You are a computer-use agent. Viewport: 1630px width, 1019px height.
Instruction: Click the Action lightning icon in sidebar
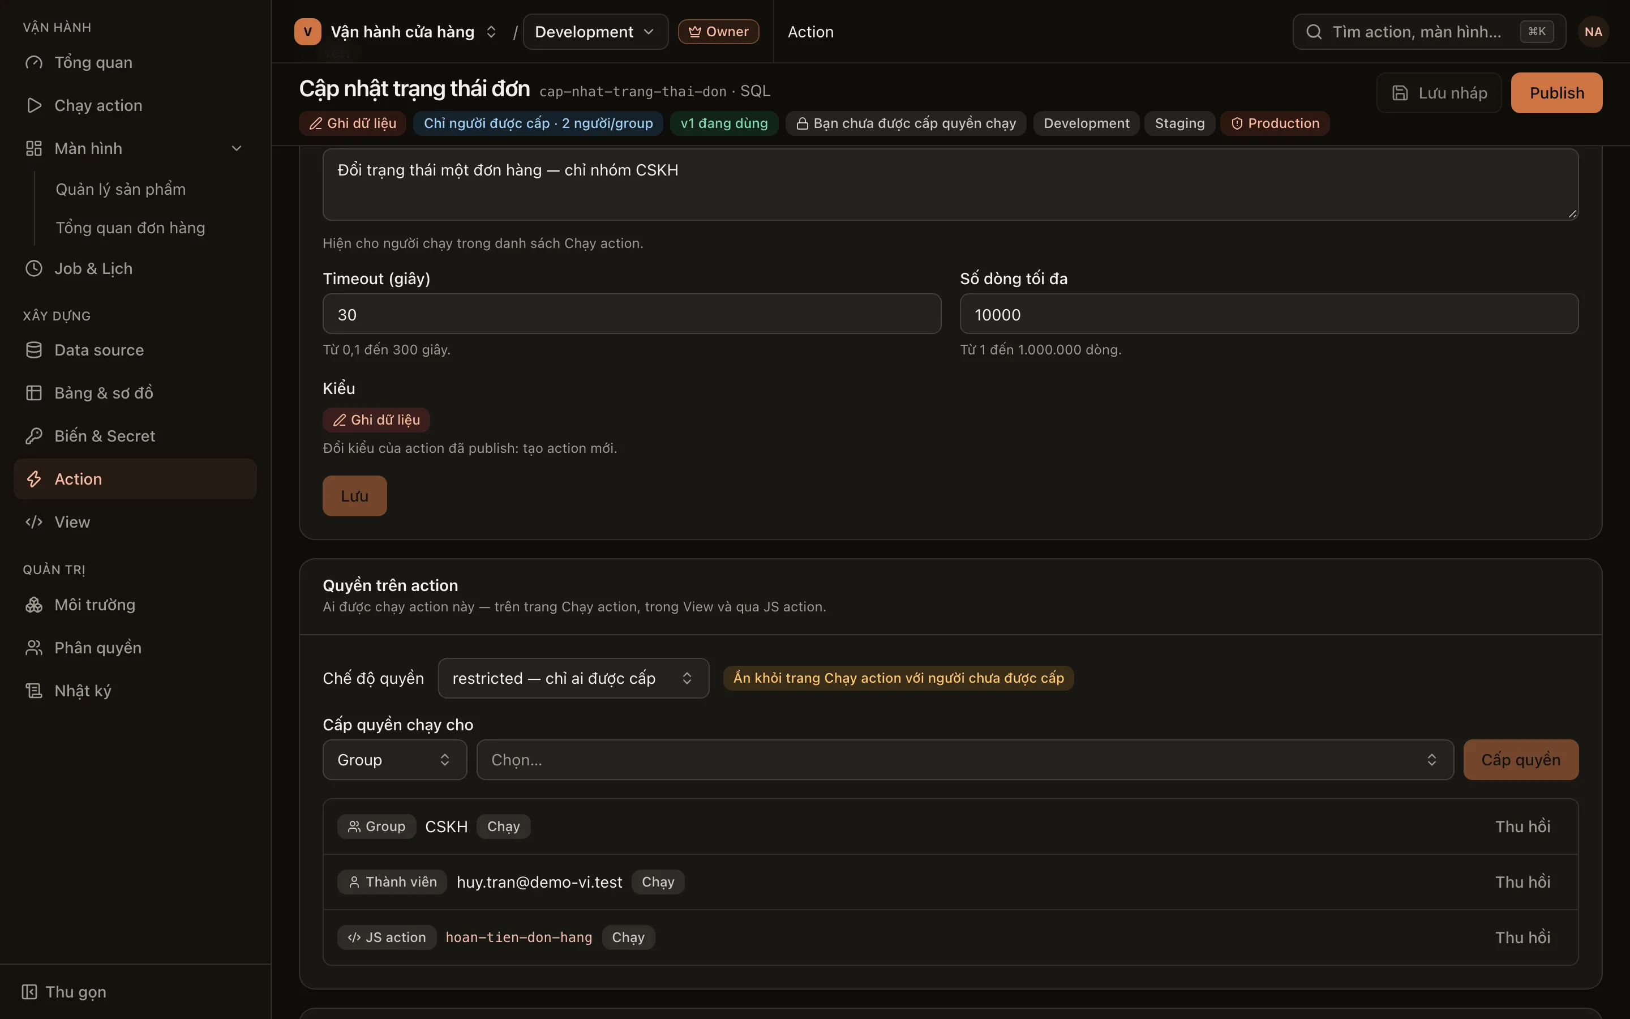click(x=34, y=479)
